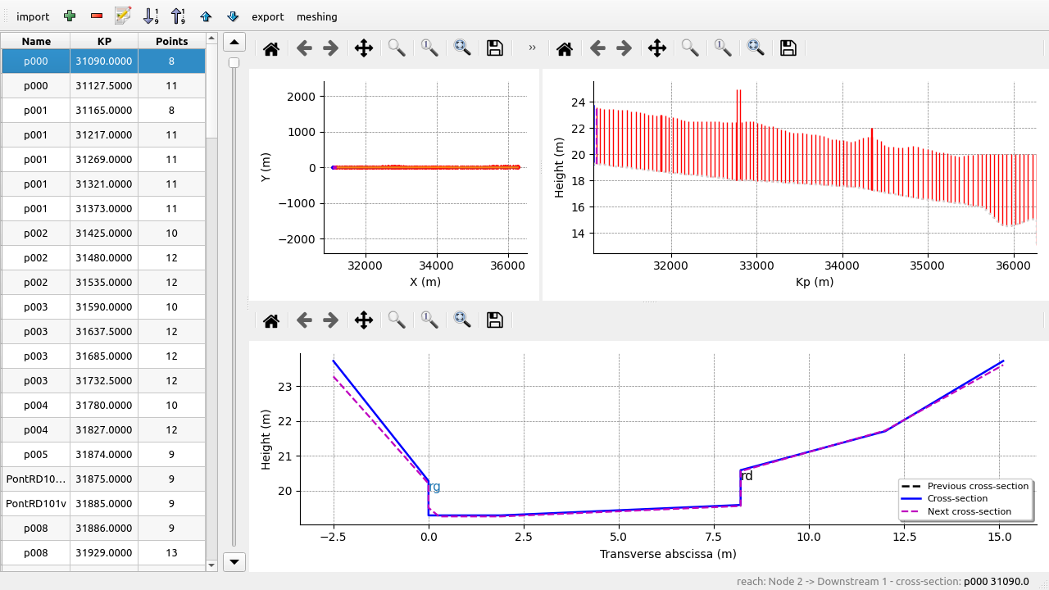Click the blue move down arrow icon
This screenshot has width=1049, height=590.
click(x=233, y=16)
